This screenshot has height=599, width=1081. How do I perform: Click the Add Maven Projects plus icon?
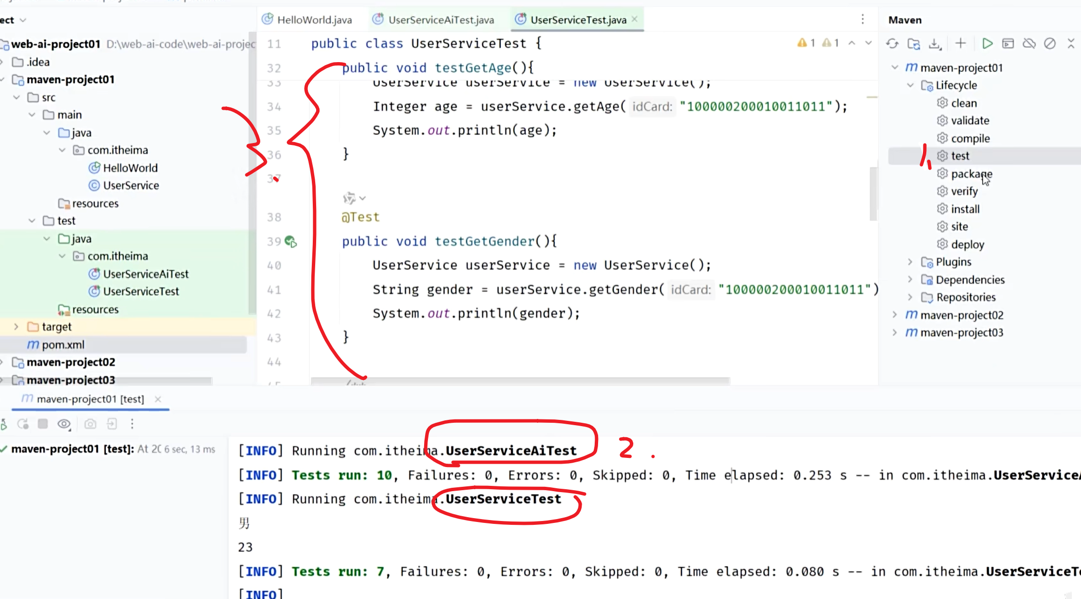click(x=961, y=43)
